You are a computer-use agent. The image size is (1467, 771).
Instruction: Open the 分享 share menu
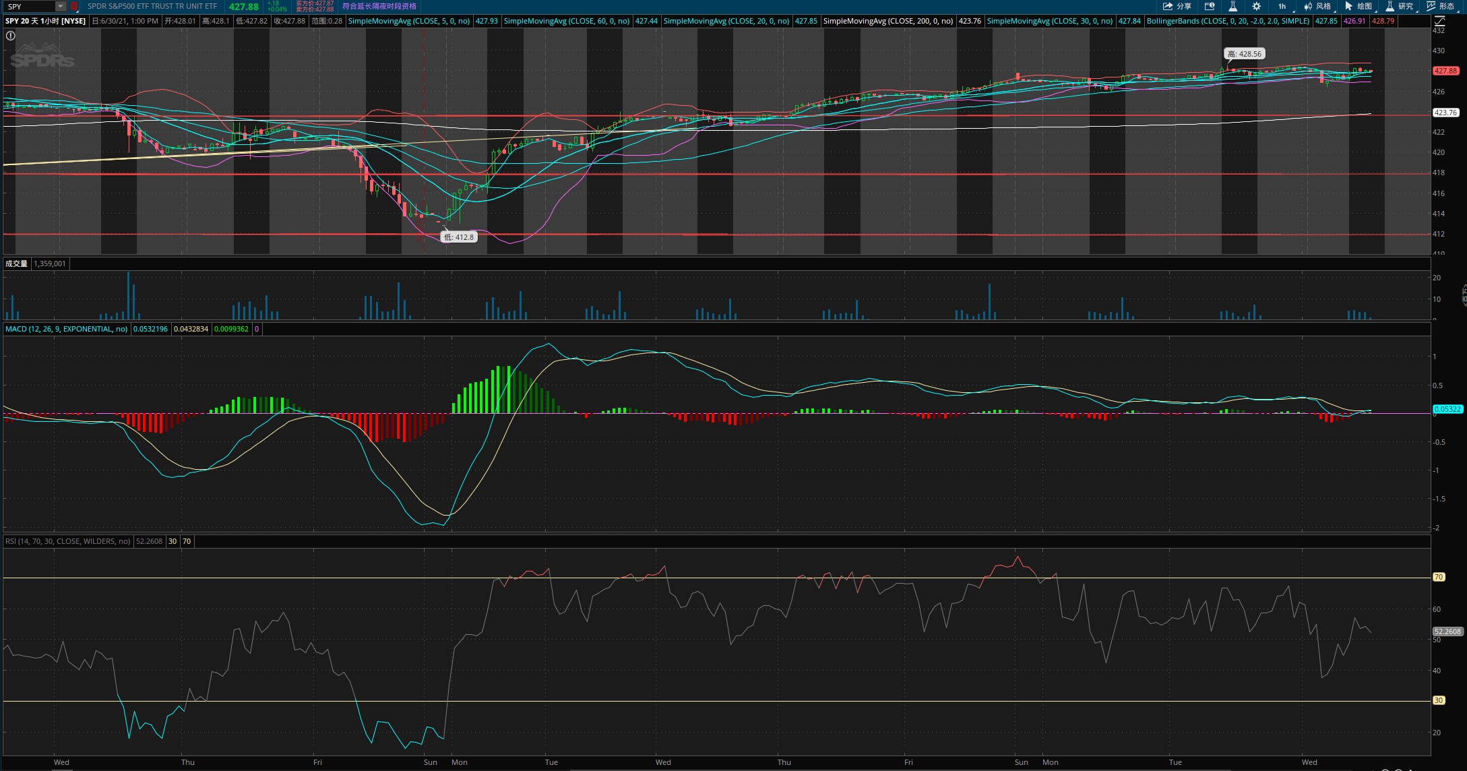[1177, 6]
